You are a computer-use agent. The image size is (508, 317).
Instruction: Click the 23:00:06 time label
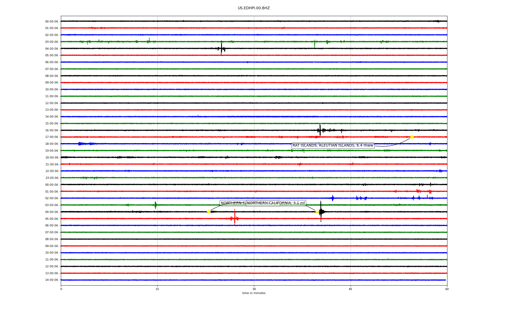pos(52,178)
